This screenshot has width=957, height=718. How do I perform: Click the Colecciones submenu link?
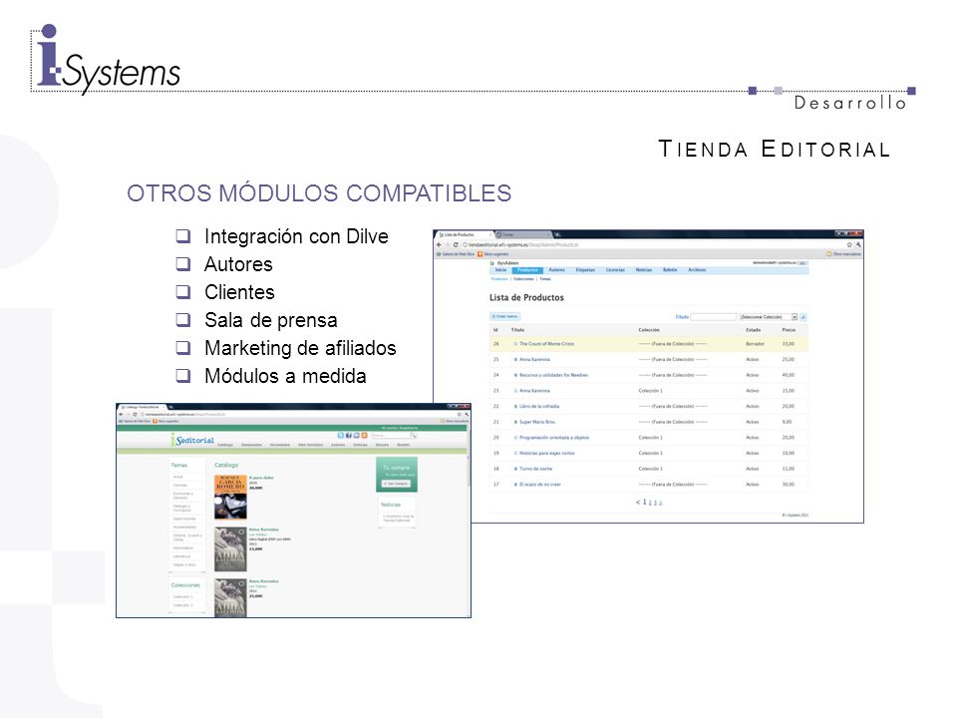523,279
